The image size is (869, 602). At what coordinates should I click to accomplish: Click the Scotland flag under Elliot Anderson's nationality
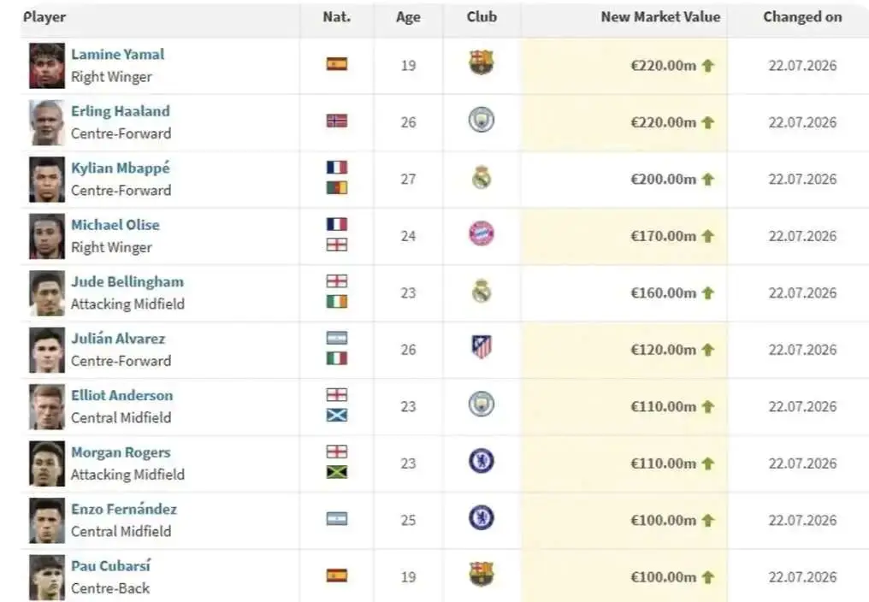337,416
